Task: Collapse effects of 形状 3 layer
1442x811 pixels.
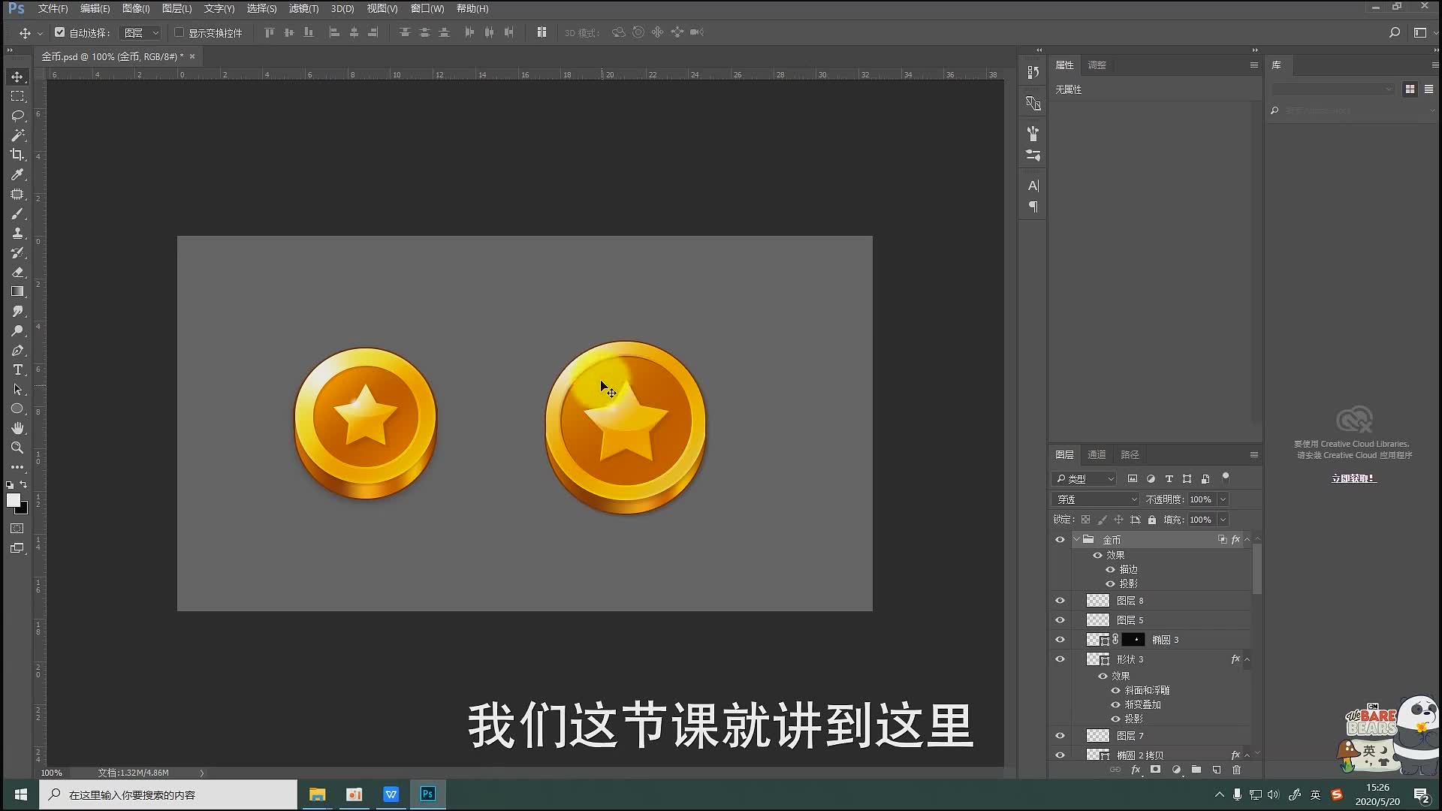Action: coord(1247,659)
